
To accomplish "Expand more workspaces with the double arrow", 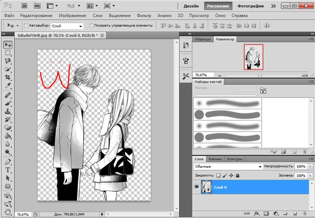I will (x=273, y=6).
